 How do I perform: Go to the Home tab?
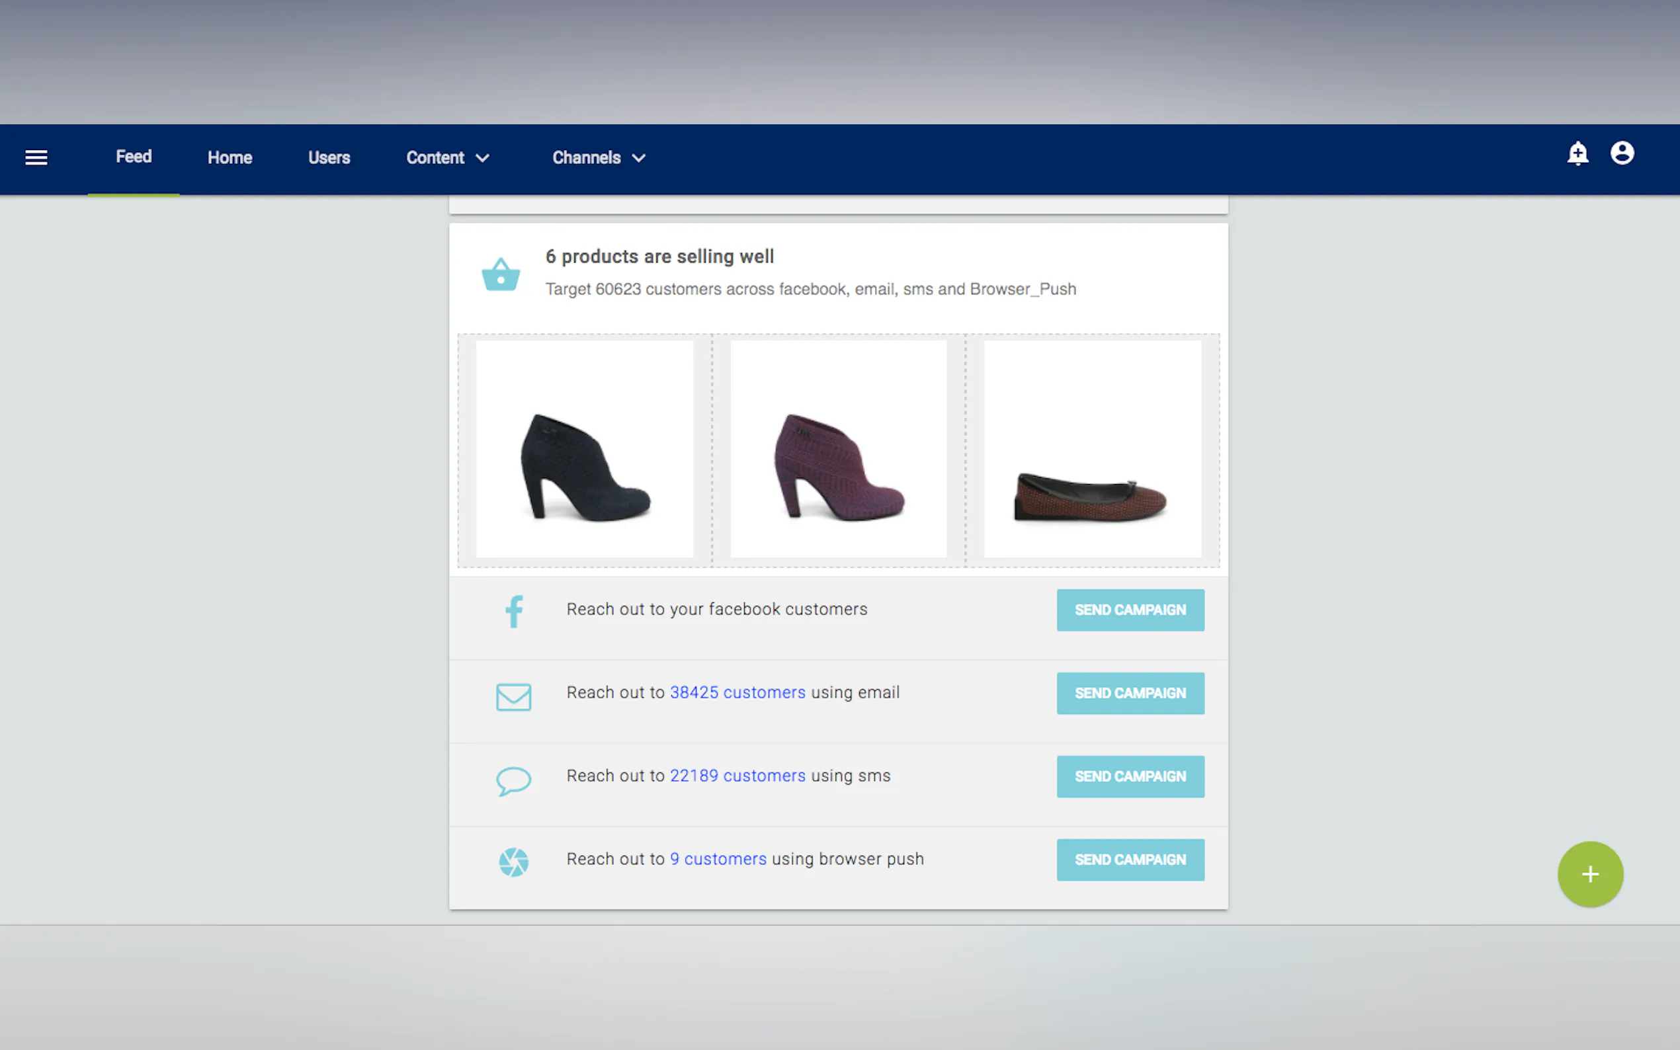click(230, 158)
